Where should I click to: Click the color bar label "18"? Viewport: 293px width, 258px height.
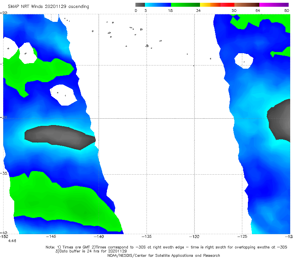(170, 10)
